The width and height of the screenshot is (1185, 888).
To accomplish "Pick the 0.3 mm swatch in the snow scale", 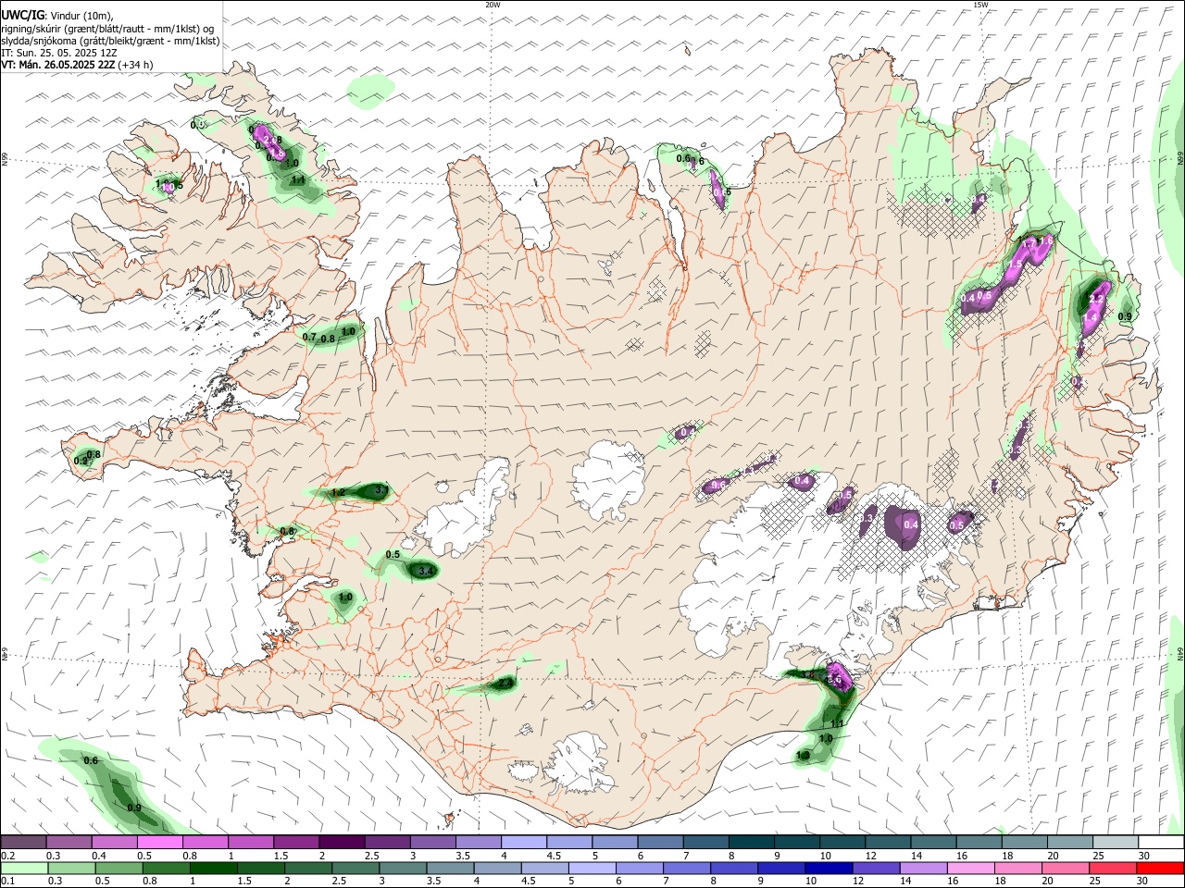I will 69,843.
